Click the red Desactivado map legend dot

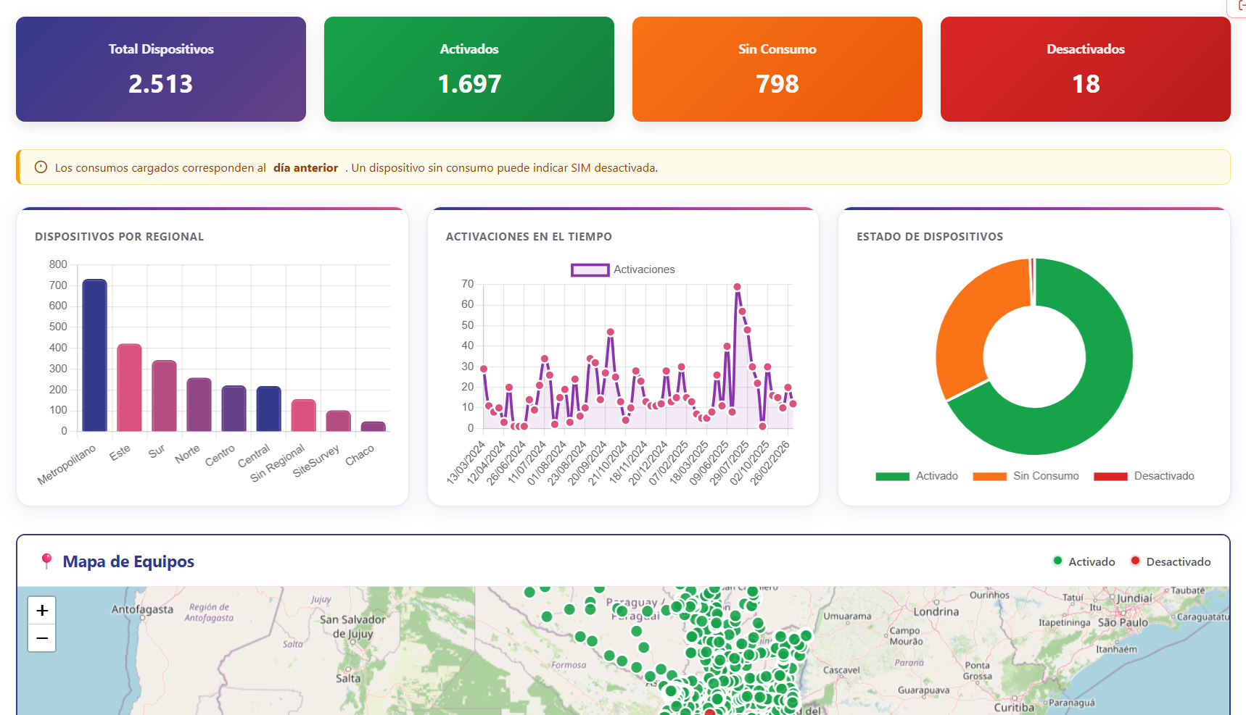1135,561
